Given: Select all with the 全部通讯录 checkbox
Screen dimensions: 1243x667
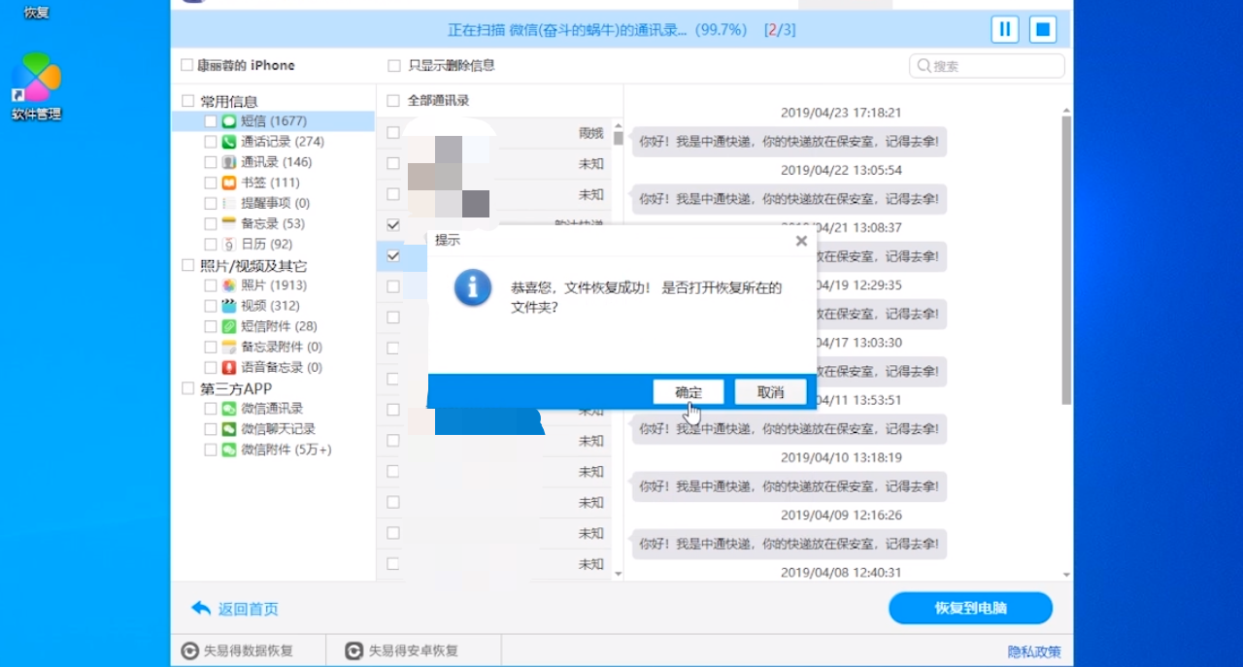Looking at the screenshot, I should 393,100.
